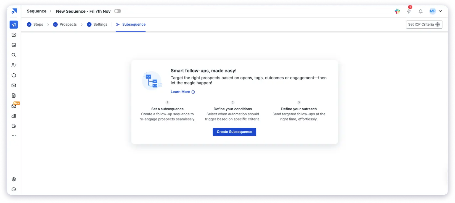The height and width of the screenshot is (203, 455).
Task: Click the subsequence illustration graphic
Action: point(152,81)
